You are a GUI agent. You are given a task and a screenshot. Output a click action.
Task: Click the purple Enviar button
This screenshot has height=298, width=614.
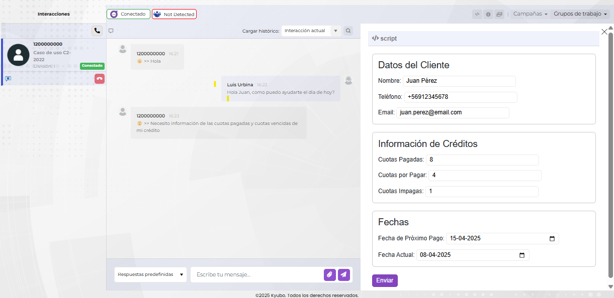click(385, 280)
